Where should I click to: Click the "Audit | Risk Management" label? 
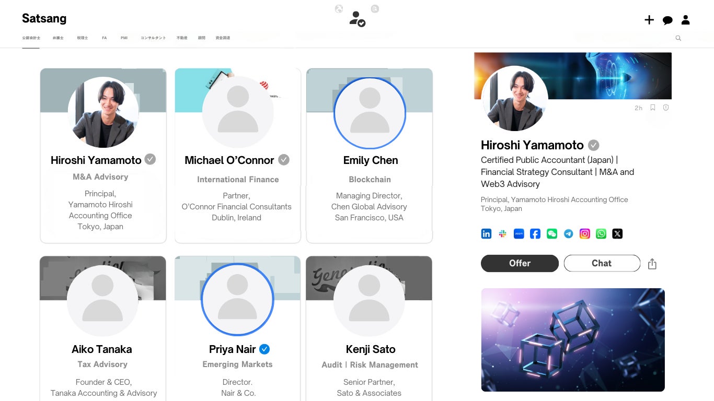(x=370, y=365)
